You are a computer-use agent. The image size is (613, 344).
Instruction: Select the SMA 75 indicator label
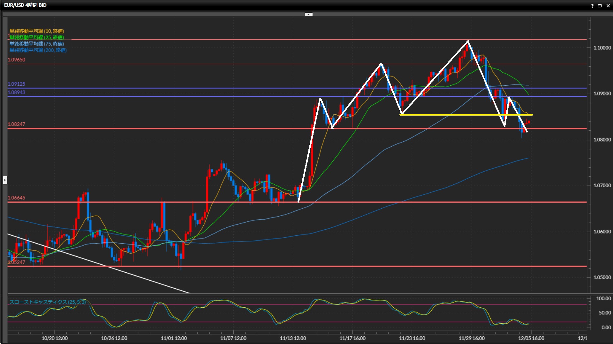tap(37, 44)
